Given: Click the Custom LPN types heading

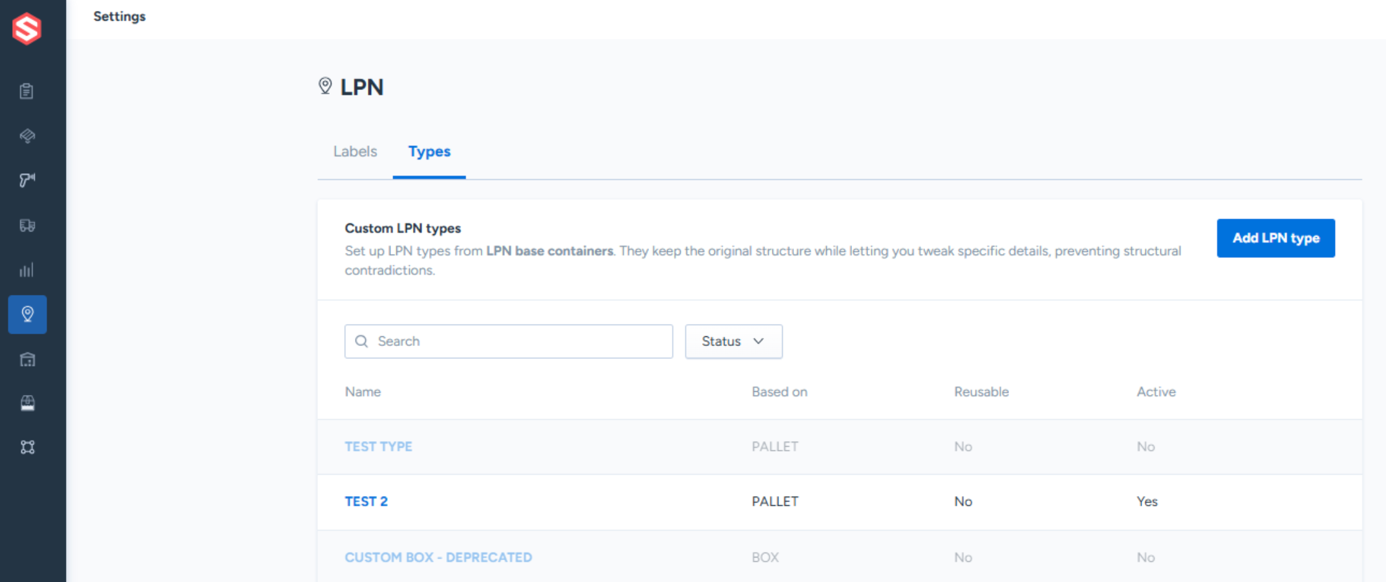Looking at the screenshot, I should pyautogui.click(x=403, y=228).
